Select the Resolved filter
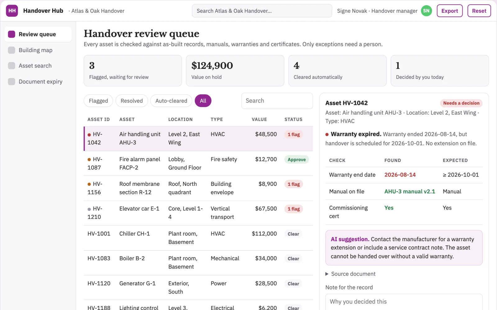Viewport: 497px width, 310px height. [x=132, y=101]
